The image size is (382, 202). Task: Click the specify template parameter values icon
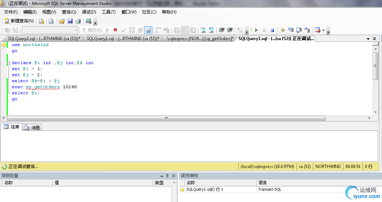[240, 30]
